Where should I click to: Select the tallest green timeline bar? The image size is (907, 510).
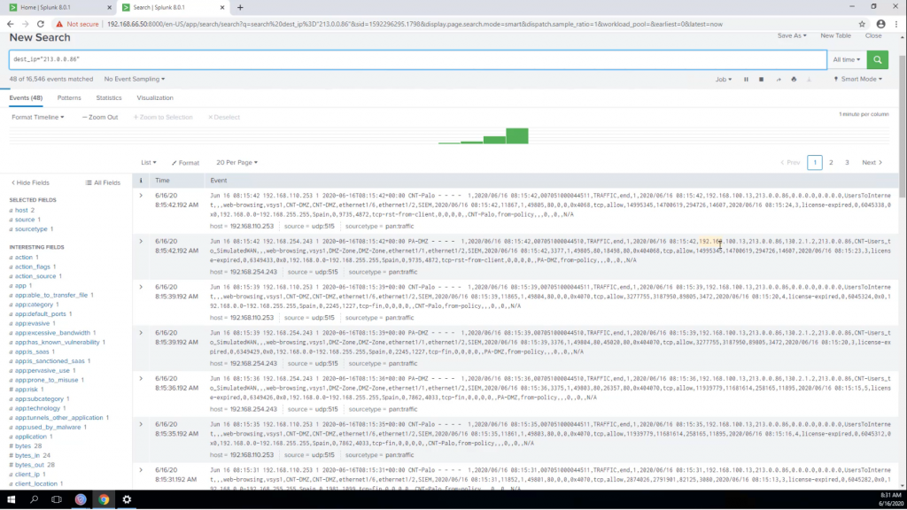(x=517, y=135)
